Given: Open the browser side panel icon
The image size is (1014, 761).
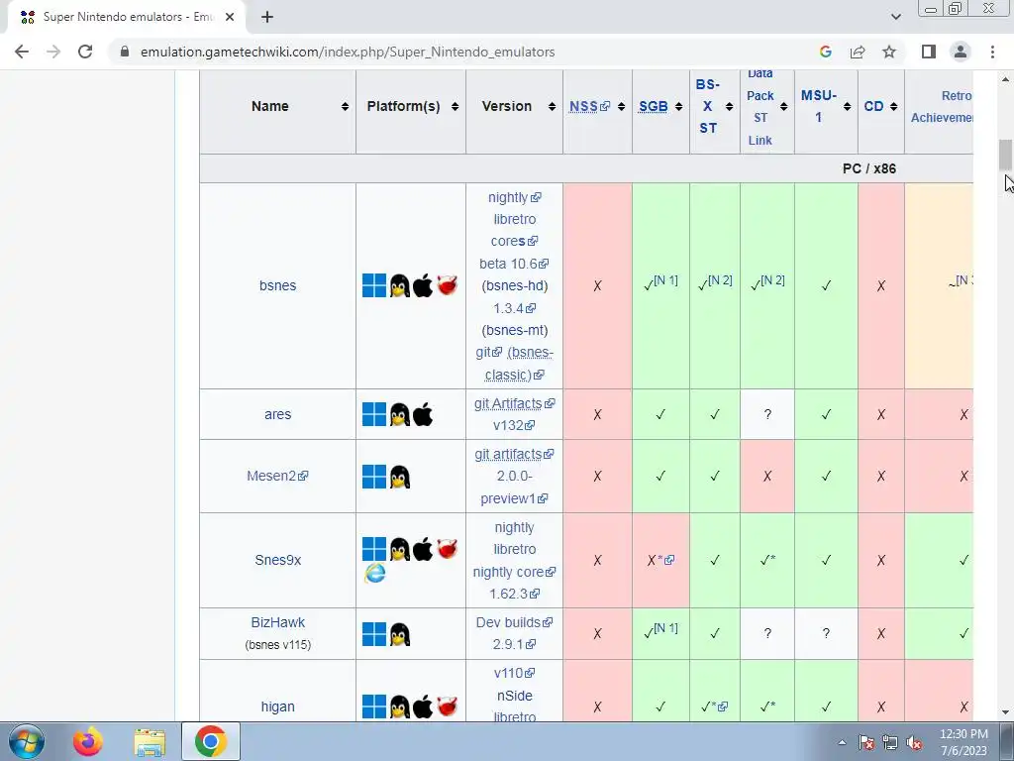Looking at the screenshot, I should (929, 52).
